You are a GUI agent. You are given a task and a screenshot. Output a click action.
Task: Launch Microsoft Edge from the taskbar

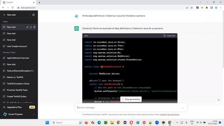click(x=99, y=122)
